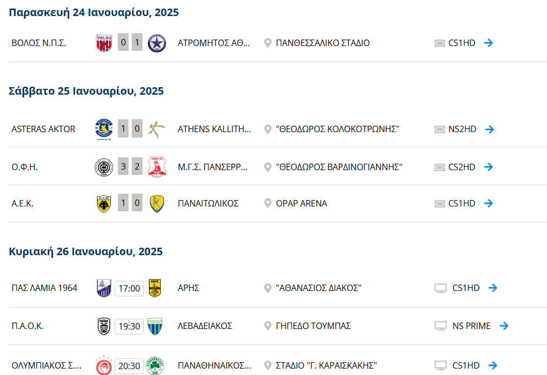Open the 20:30 Olympiacos derby kickoff box
This screenshot has height=375, width=547.
coord(129,366)
